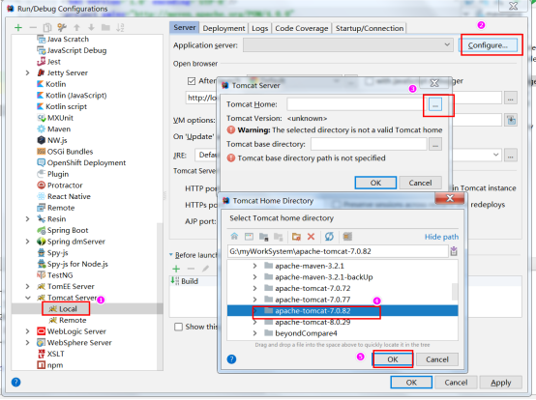Toggle show hidden files icon
Viewport: 536px width, 400px height.
point(347,236)
